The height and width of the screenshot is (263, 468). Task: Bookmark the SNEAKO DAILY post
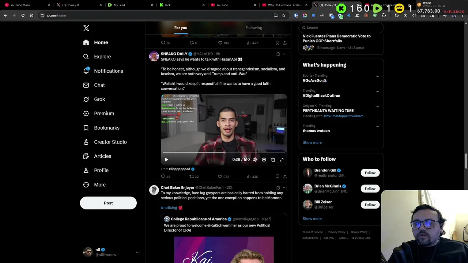278,176
